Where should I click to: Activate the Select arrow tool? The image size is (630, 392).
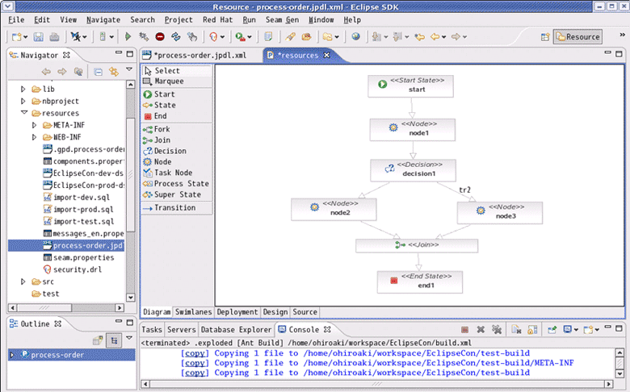(x=176, y=71)
